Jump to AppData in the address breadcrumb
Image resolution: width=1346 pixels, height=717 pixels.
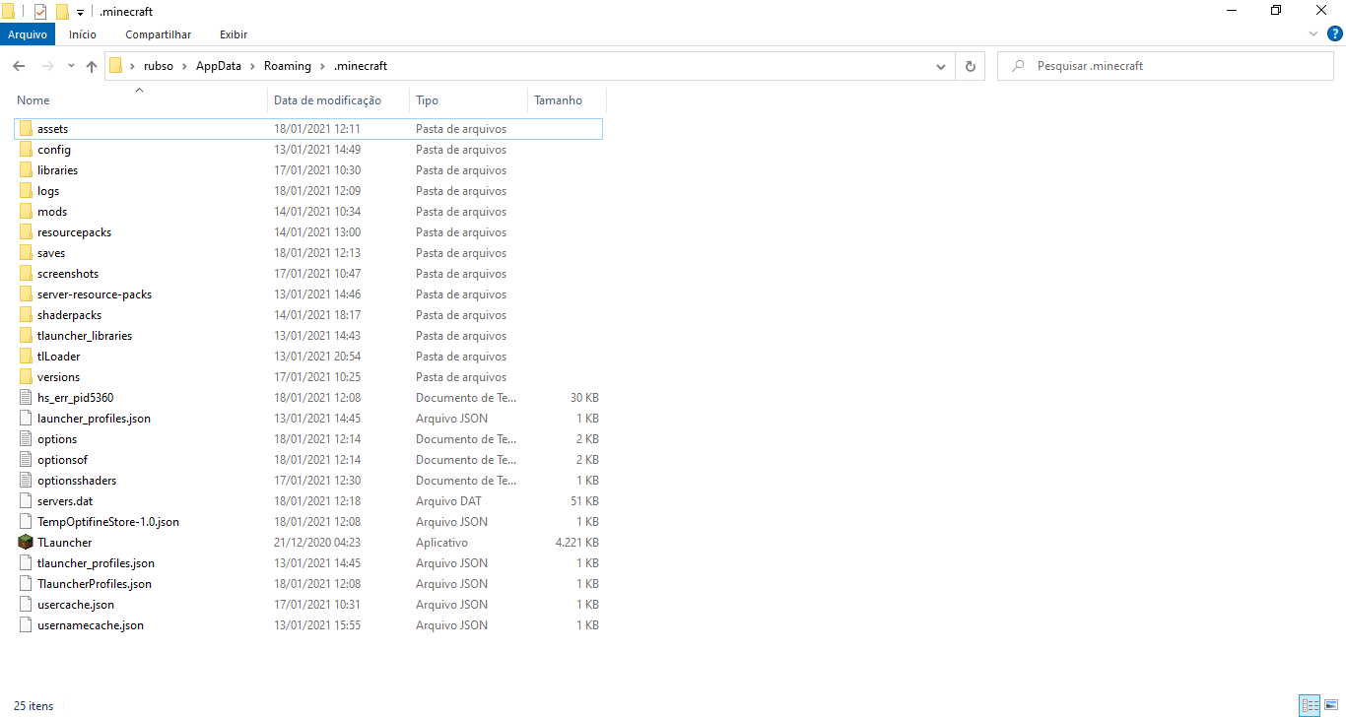pos(219,66)
